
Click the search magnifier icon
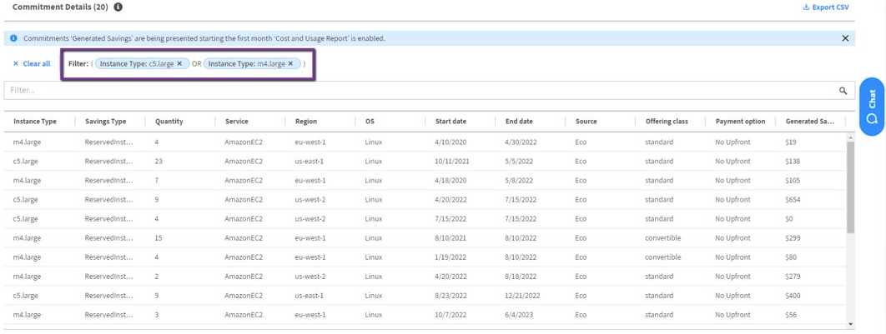pos(843,90)
